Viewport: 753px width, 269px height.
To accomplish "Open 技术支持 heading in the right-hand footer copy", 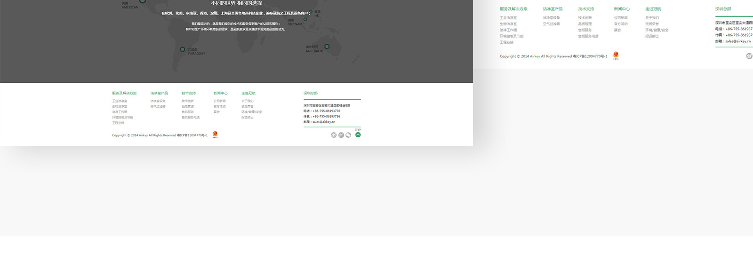I will coord(586,9).
